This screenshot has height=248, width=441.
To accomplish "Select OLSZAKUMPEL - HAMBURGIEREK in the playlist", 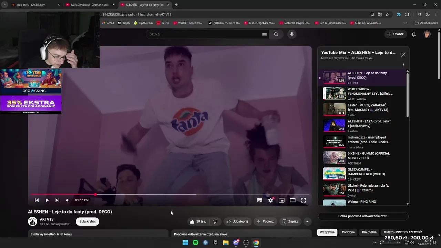I will coord(362,174).
